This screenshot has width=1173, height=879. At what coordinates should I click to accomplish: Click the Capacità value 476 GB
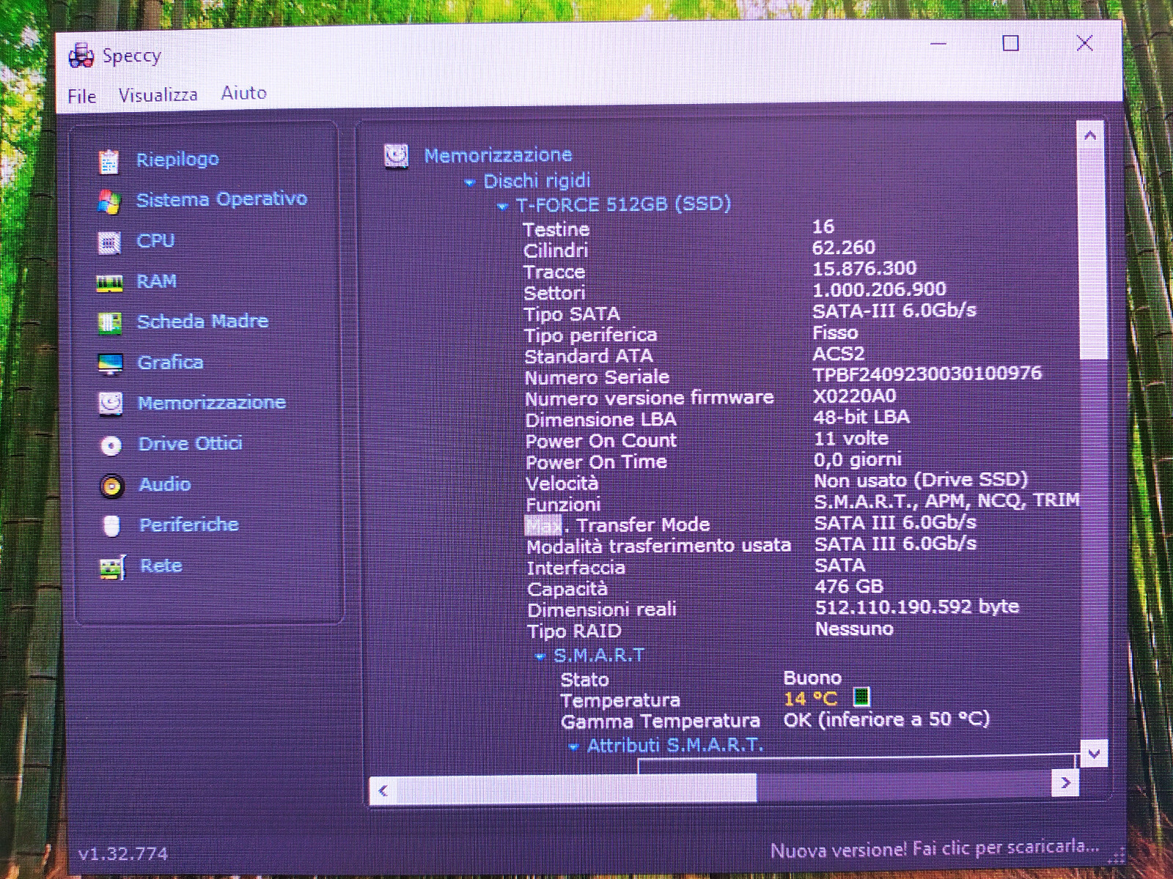coord(849,586)
